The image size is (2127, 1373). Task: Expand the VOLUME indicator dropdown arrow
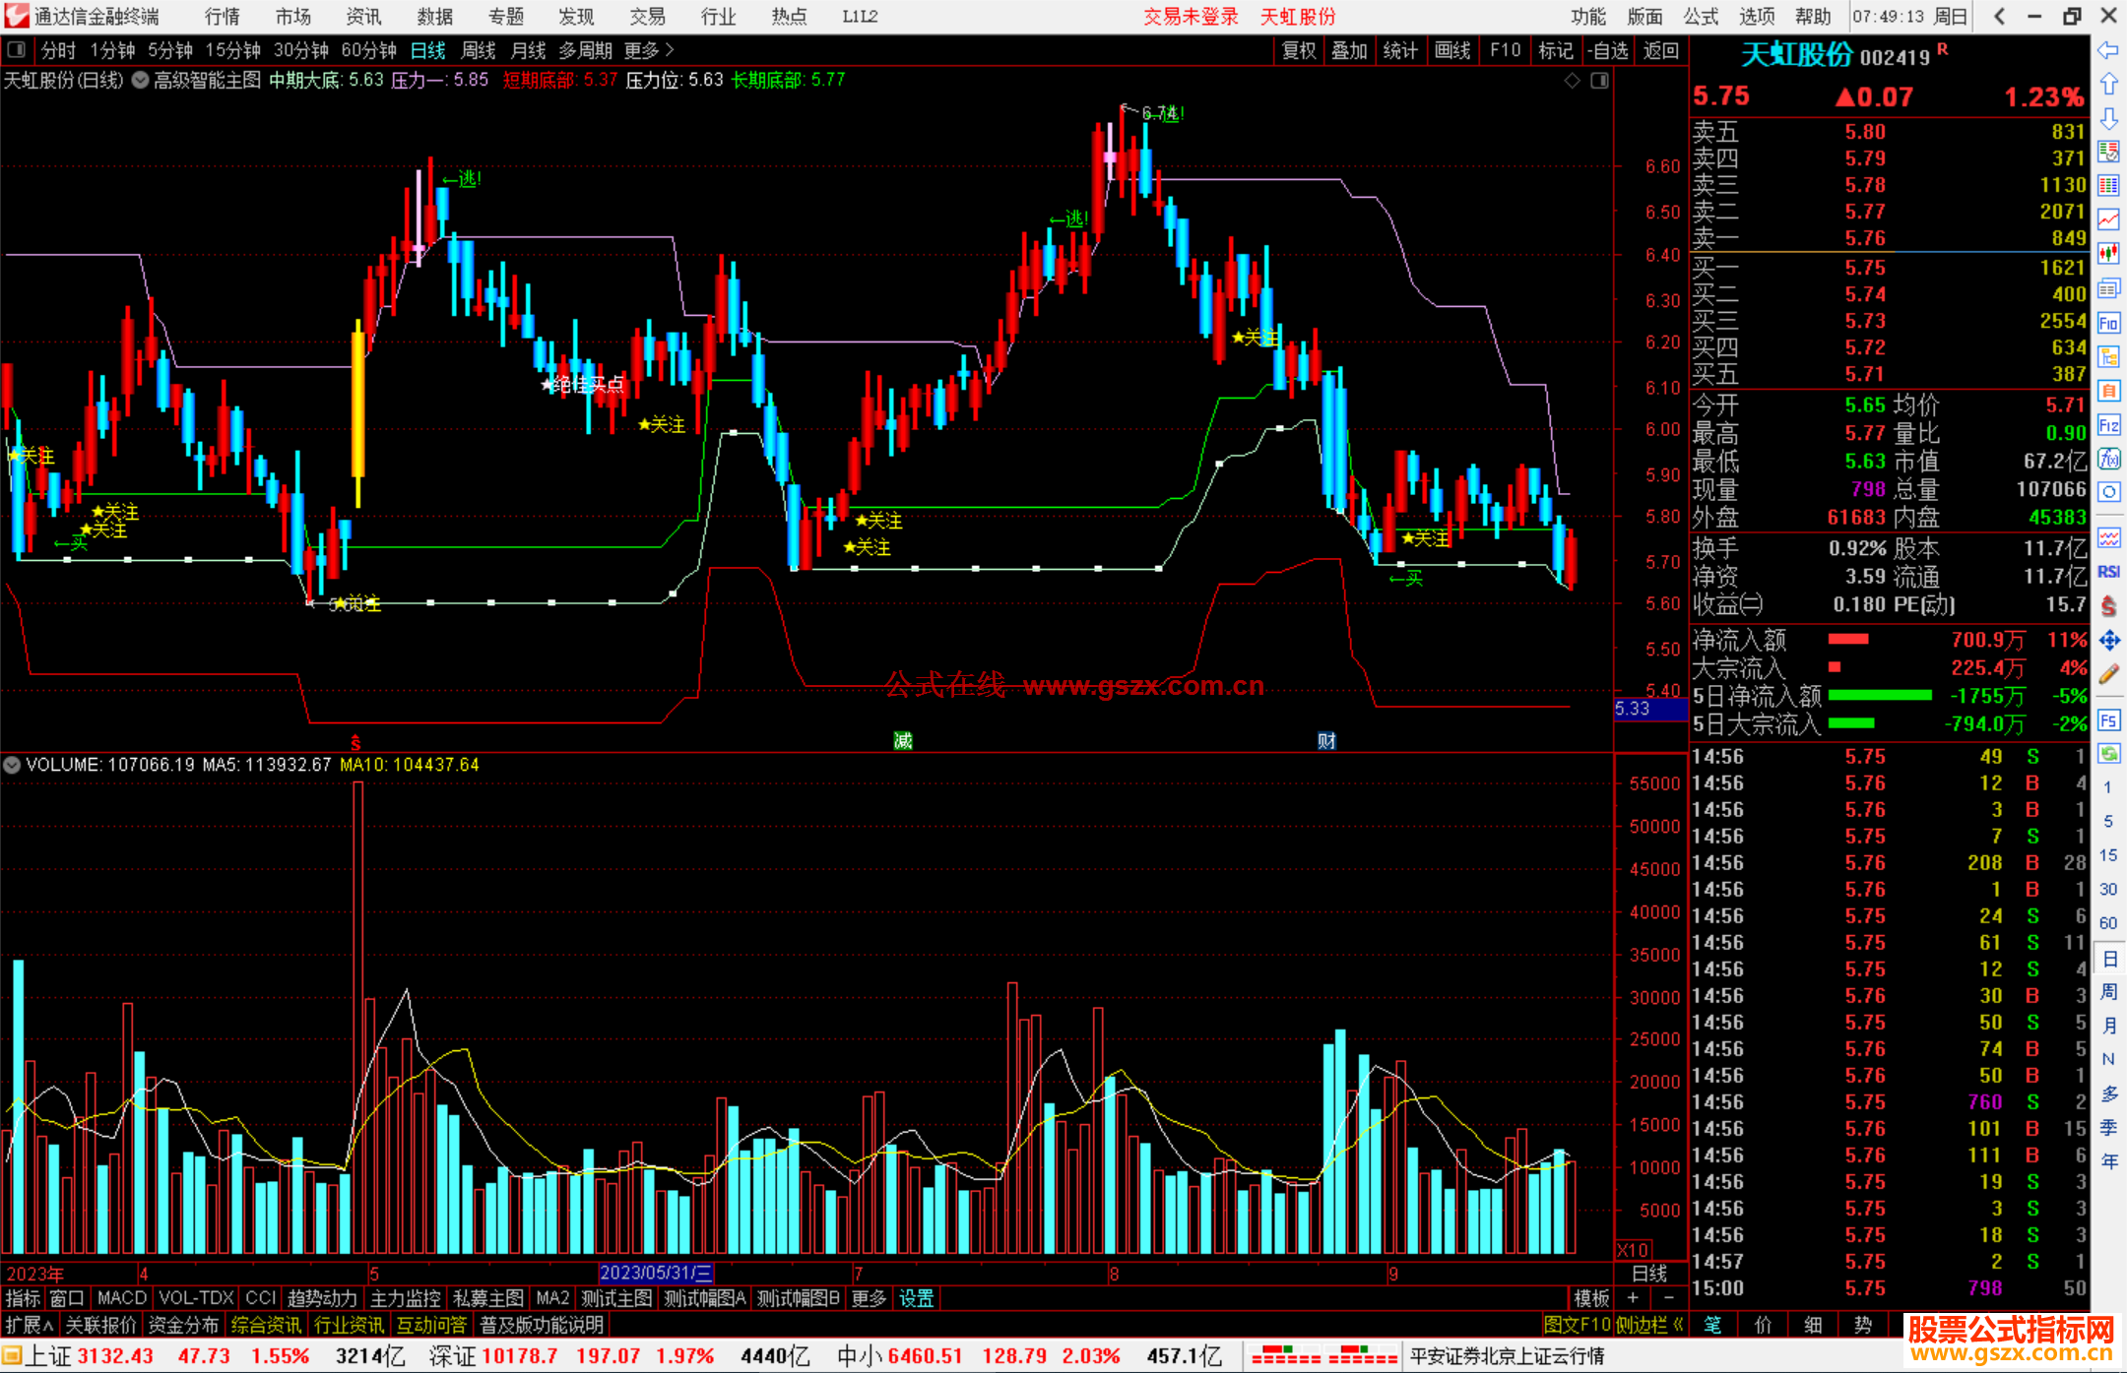point(12,765)
